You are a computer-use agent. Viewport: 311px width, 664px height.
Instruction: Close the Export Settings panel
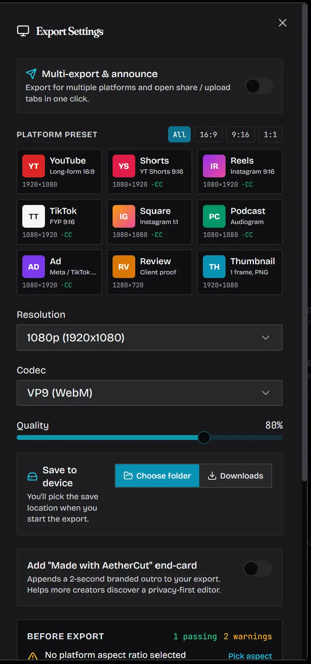(283, 23)
